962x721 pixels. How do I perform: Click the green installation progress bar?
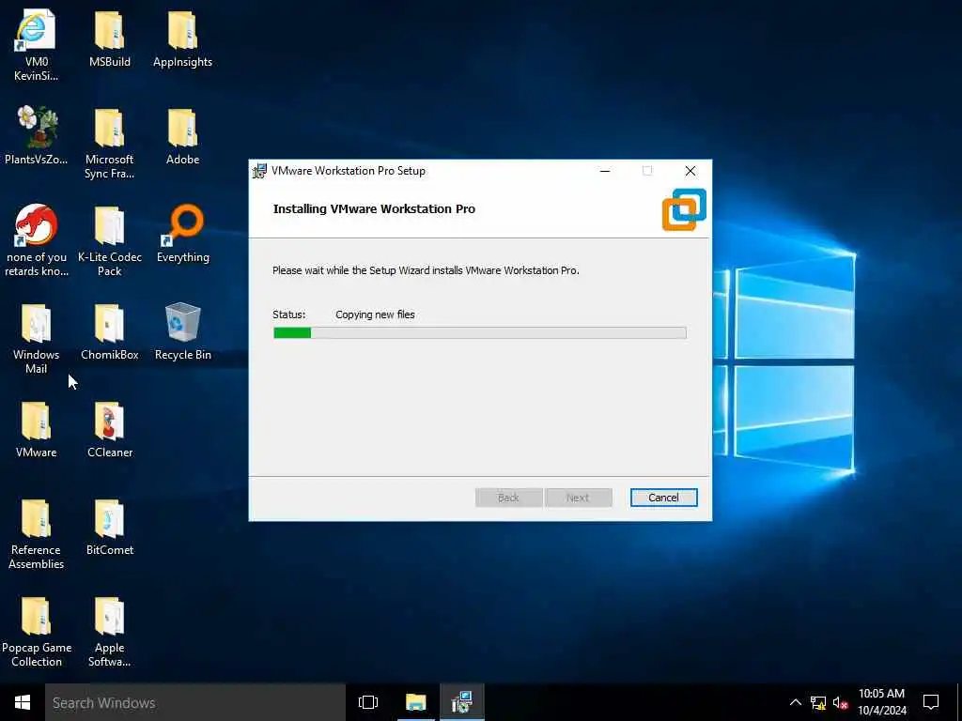click(480, 333)
